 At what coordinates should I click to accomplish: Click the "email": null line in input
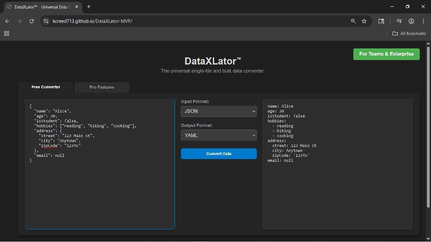coord(49,156)
